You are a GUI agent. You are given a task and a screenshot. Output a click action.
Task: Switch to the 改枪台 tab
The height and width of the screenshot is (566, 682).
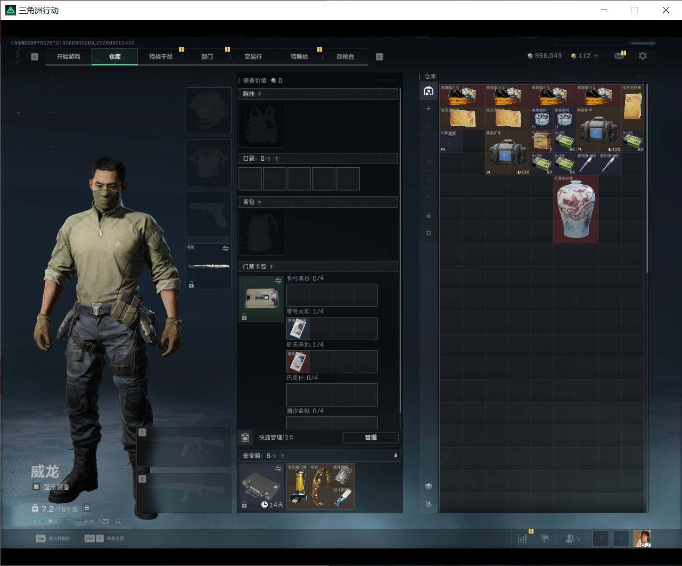[x=345, y=56]
